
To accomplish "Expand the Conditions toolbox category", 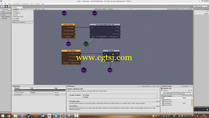I will coord(13,13).
